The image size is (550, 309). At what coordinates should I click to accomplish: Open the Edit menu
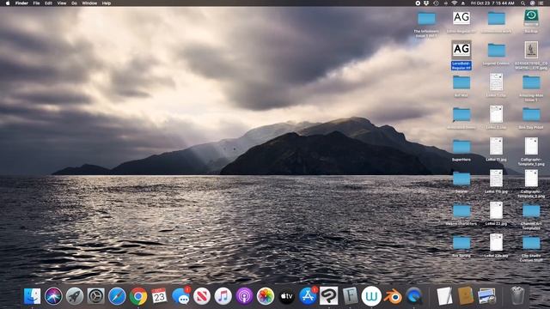click(48, 3)
